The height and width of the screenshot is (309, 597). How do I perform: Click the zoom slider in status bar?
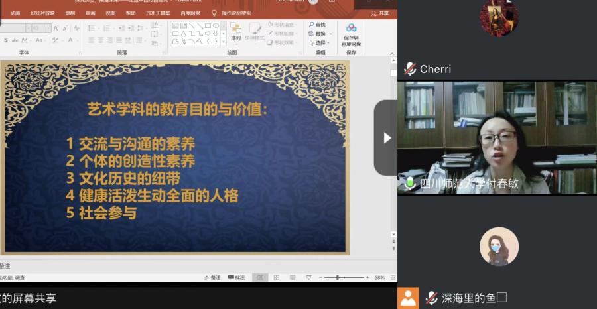(338, 277)
